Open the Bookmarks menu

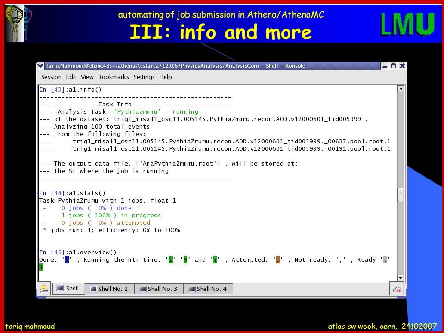(x=114, y=77)
